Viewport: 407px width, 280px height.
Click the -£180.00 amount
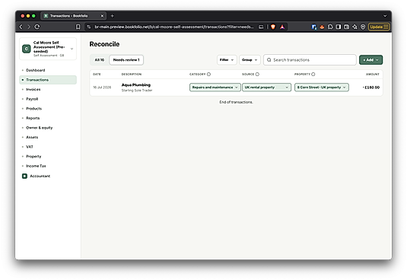coord(371,87)
